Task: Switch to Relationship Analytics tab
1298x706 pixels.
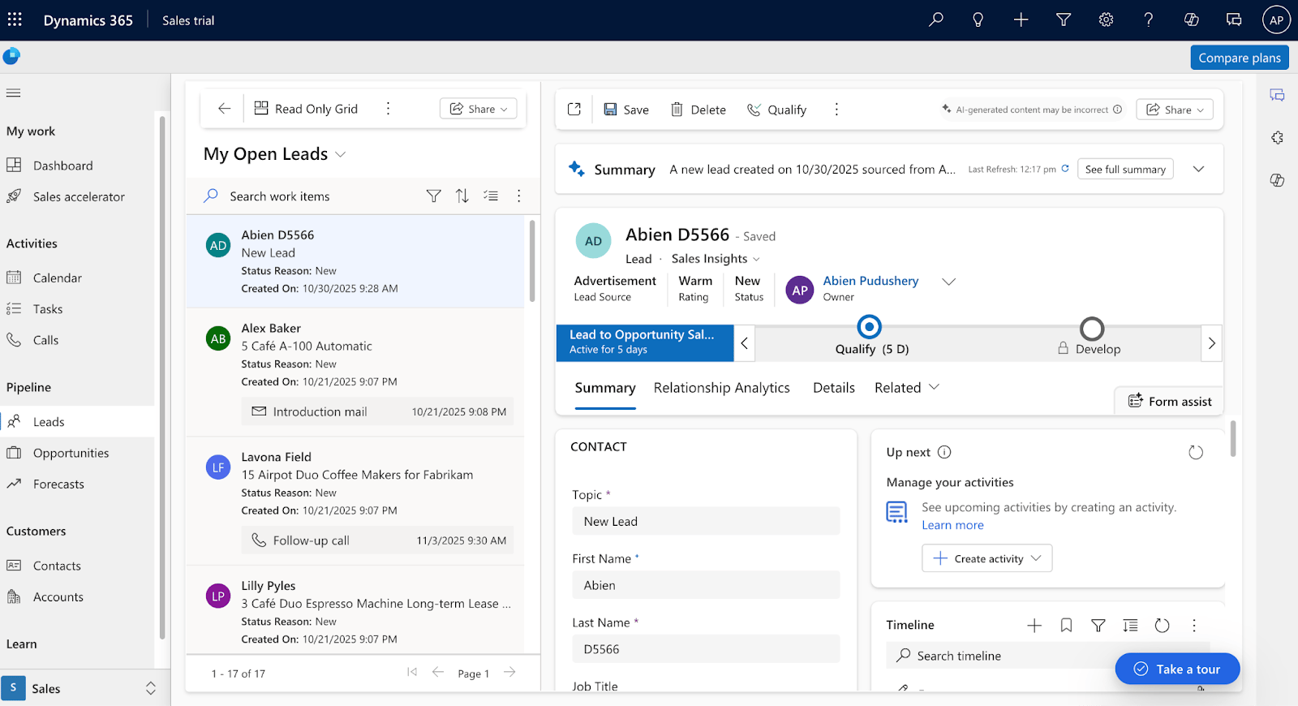Action: point(722,388)
